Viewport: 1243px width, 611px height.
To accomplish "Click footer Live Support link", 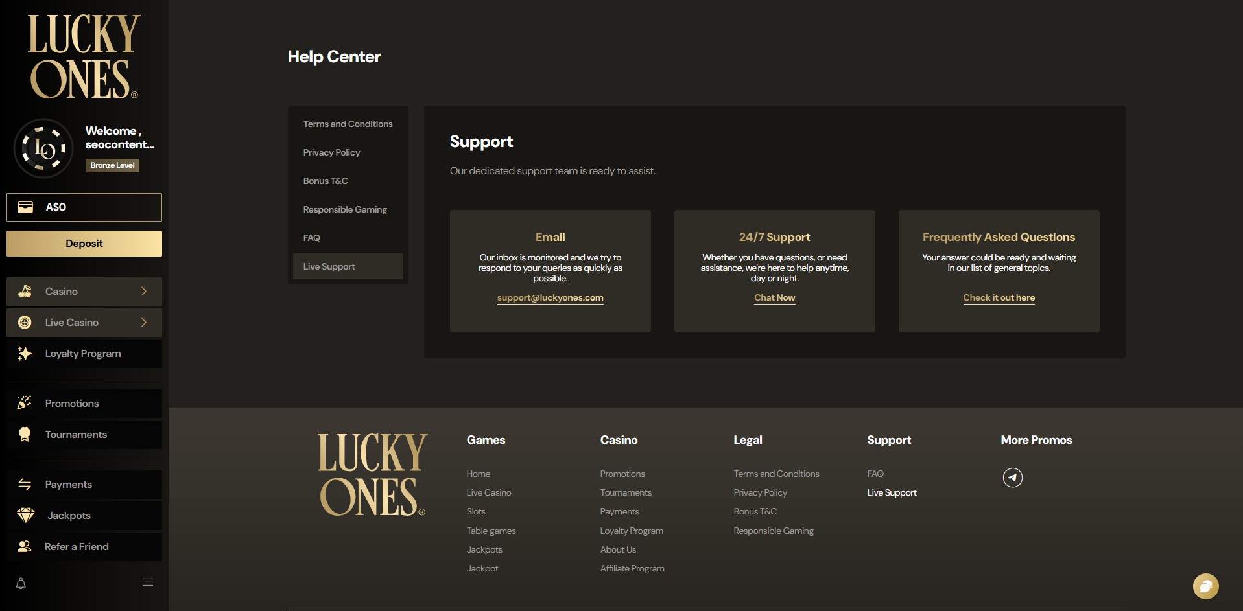I will (892, 492).
